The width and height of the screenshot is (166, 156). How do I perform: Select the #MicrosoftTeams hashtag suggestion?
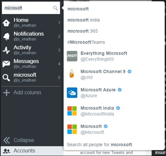pyautogui.click(x=114, y=42)
